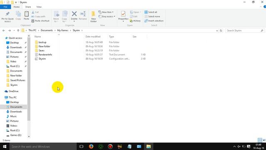Open the Quick Access Toolbar customize arrow
The height and width of the screenshot is (150, 266).
tap(16, 2)
